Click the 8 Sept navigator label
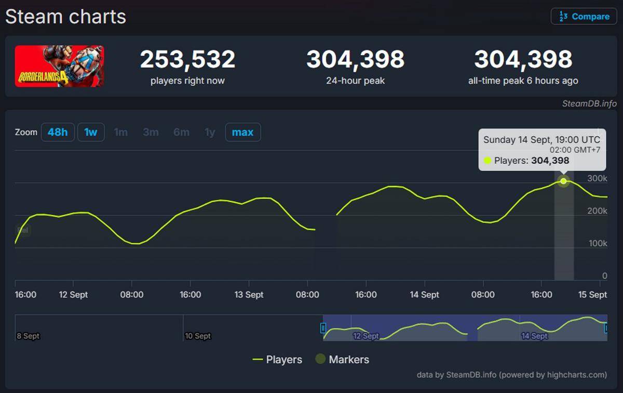 coord(28,336)
